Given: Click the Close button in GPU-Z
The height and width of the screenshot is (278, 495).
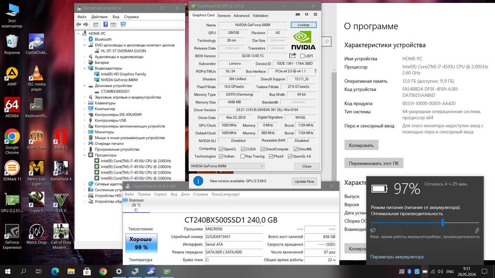Looking at the screenshot, I should (306, 166).
